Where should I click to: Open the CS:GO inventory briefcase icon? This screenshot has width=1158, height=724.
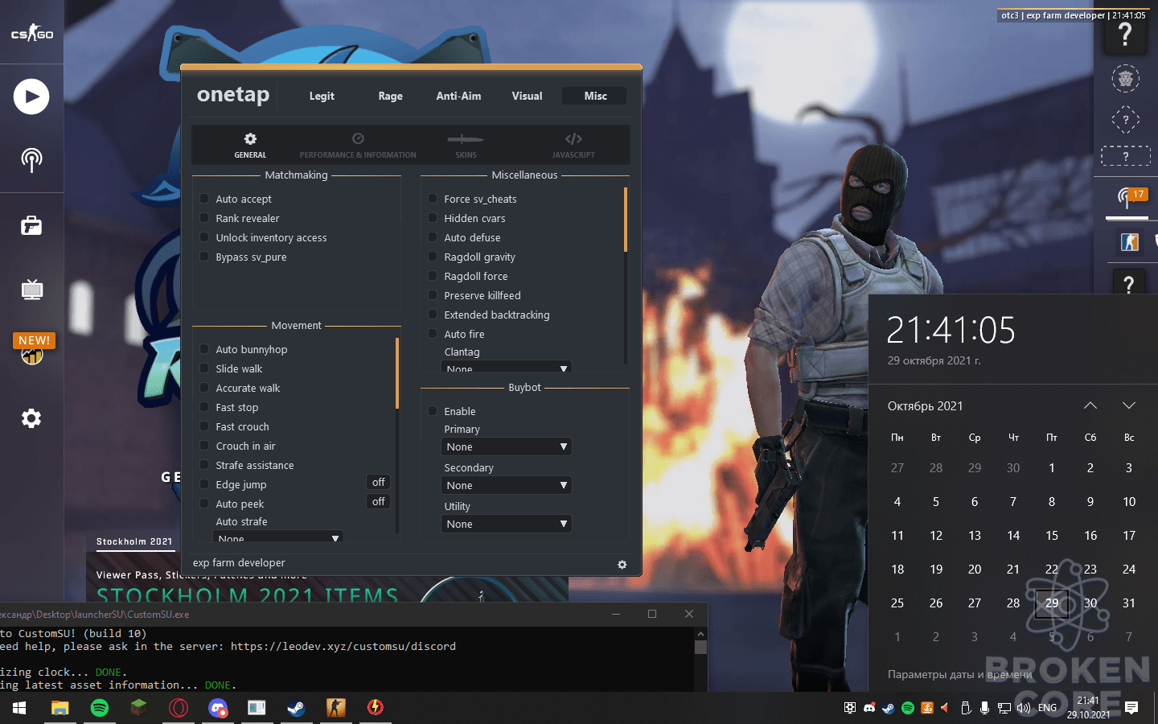[31, 226]
